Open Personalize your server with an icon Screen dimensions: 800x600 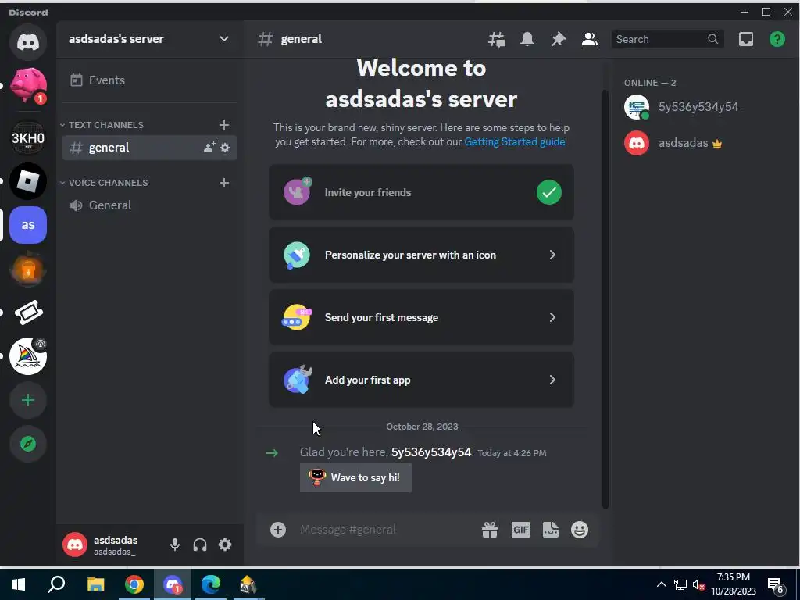(x=421, y=255)
